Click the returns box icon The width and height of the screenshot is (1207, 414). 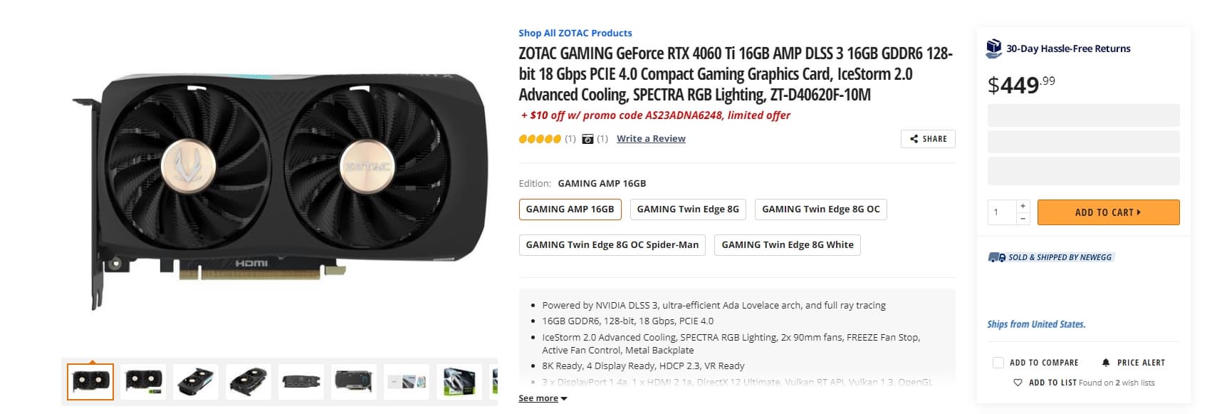(993, 48)
